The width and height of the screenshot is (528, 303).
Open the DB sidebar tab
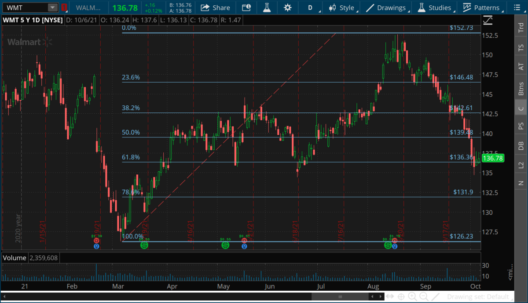tap(521, 146)
